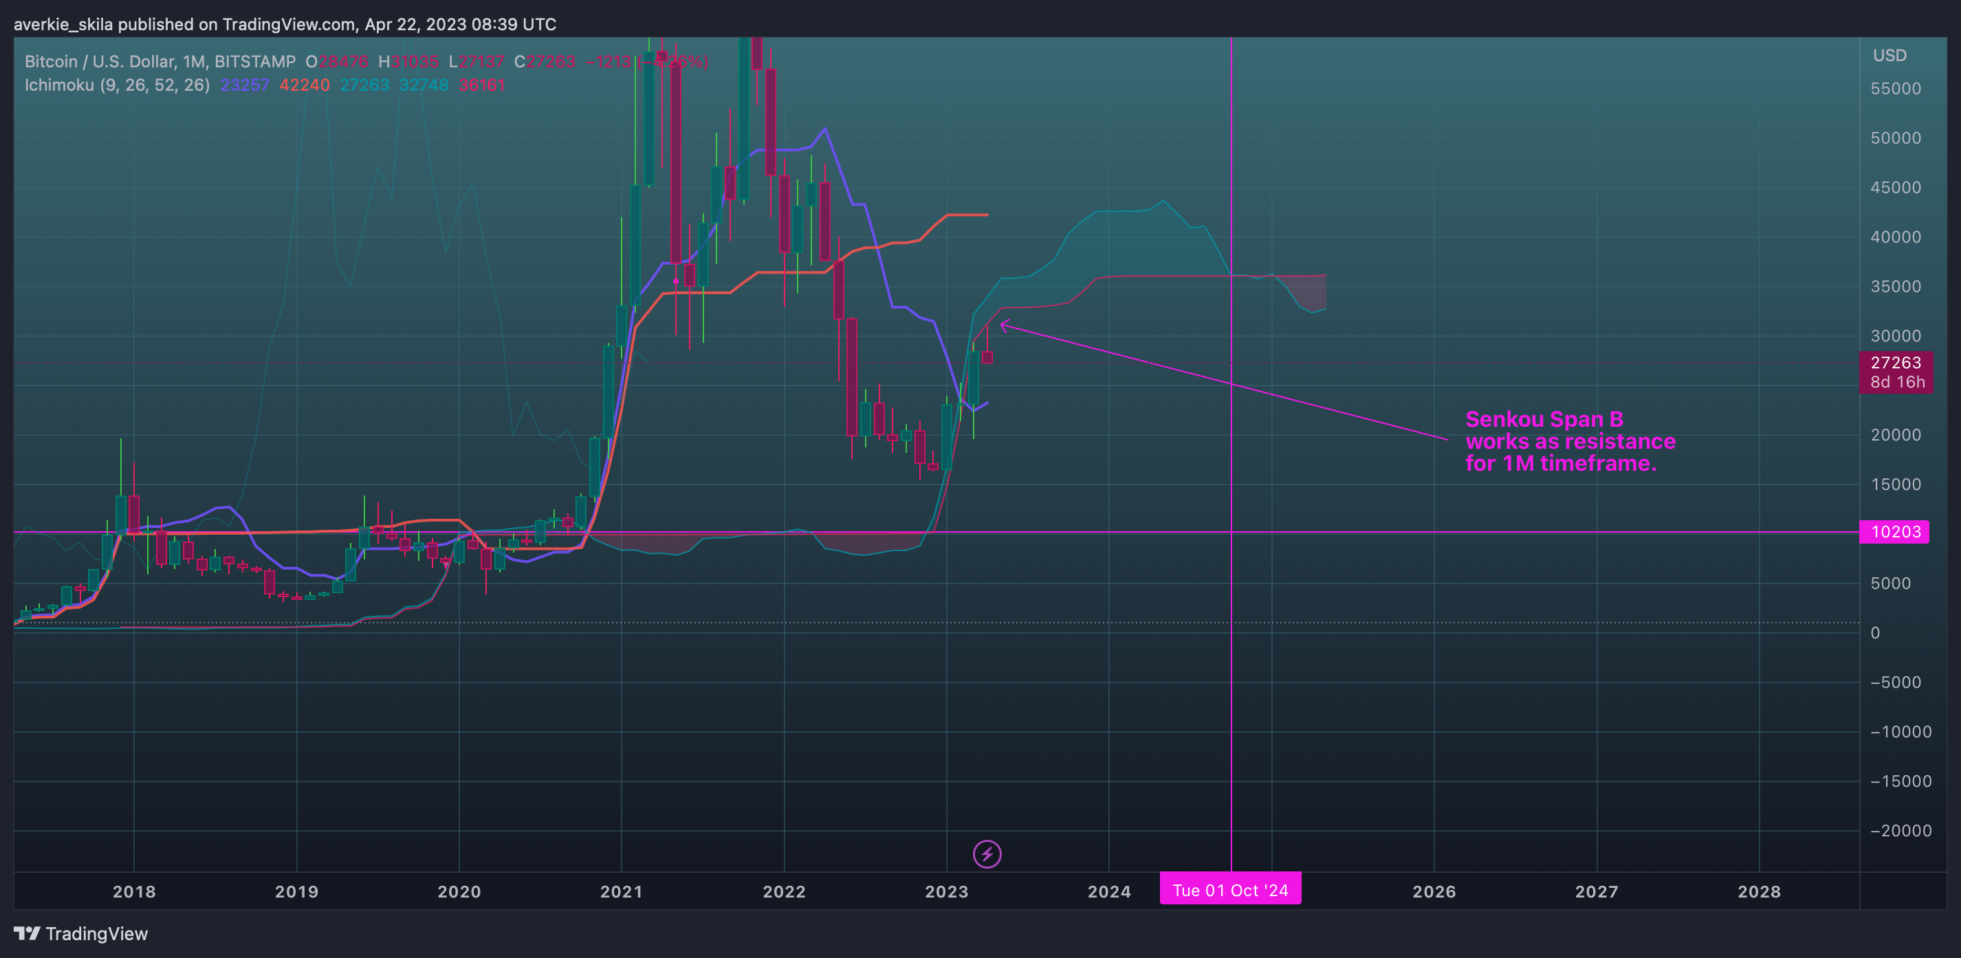1961x958 pixels.
Task: Select the Ichimoku (9, 26, 52, 26) indicator legend
Action: point(117,85)
